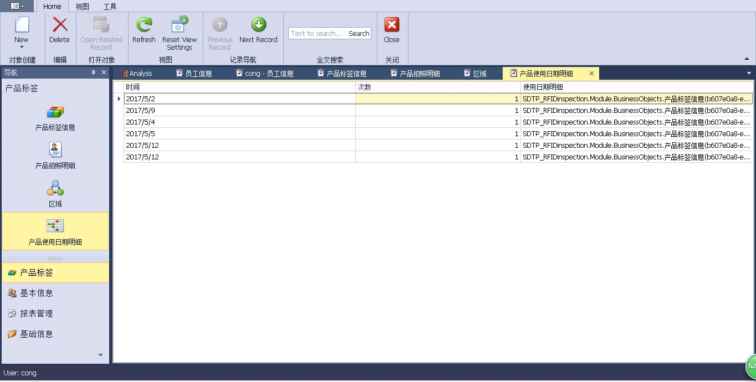Reset View Settings in ribbon
Image resolution: width=756 pixels, height=382 pixels.
point(180,34)
